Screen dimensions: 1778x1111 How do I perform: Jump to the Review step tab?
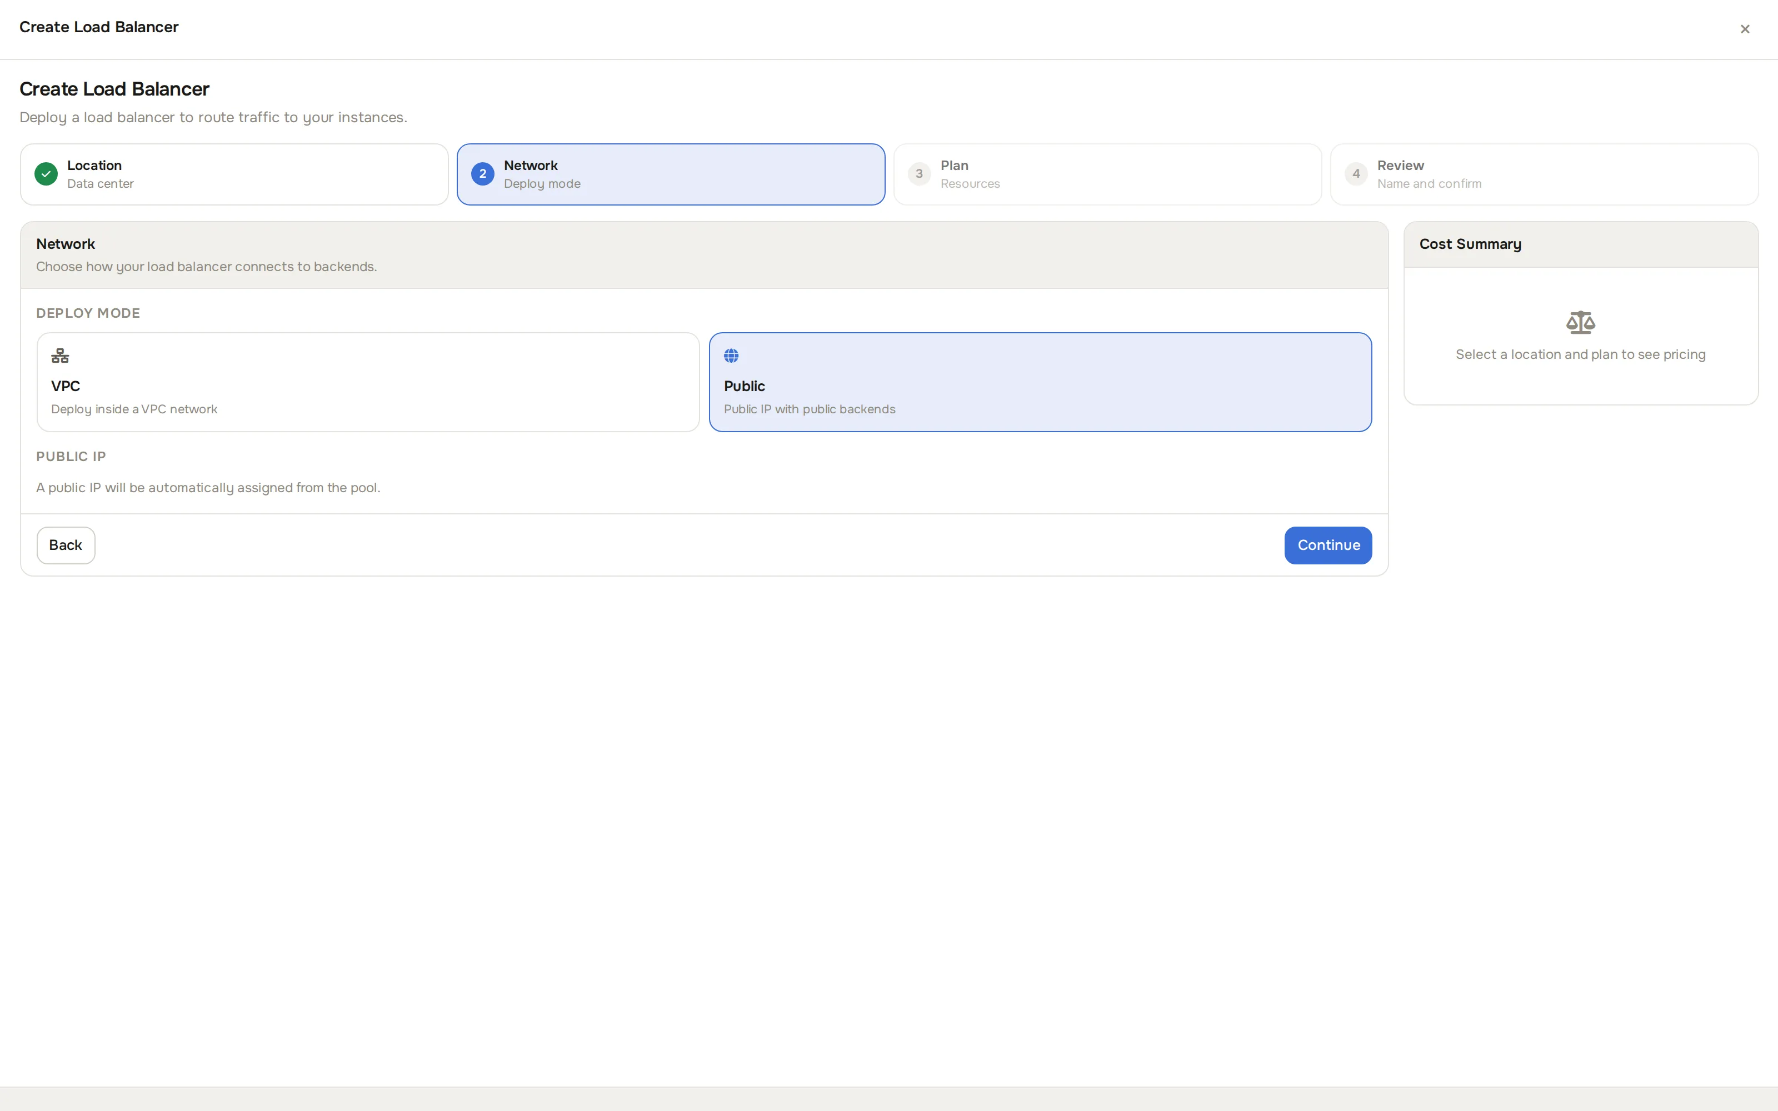[1544, 174]
